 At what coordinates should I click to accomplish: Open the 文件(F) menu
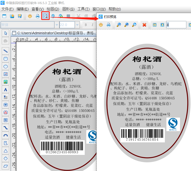coord(7,9)
